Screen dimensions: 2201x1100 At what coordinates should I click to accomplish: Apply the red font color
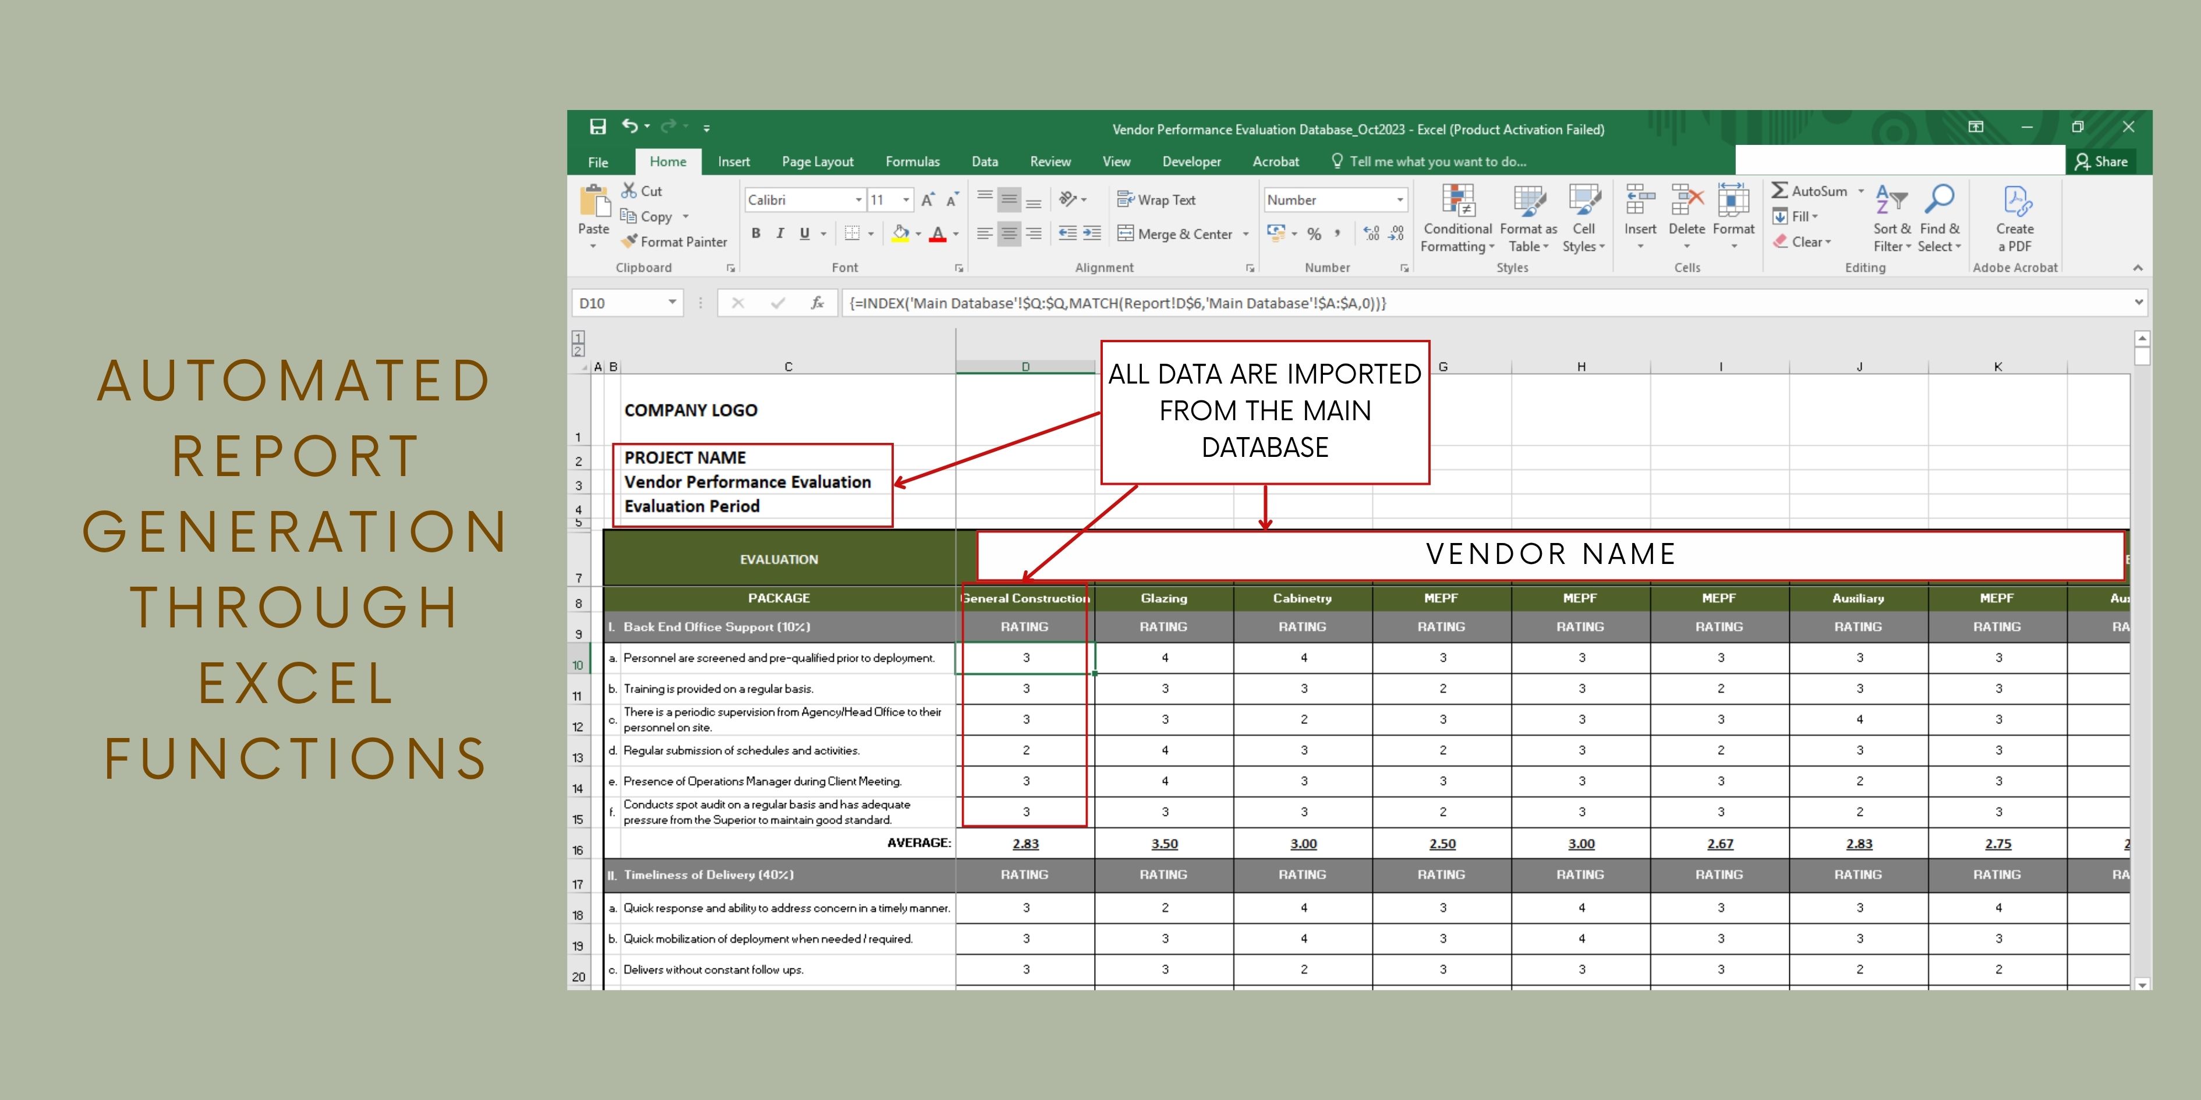(937, 233)
